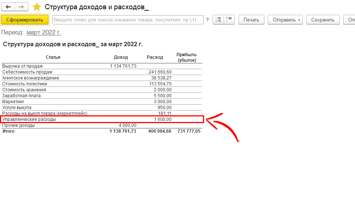Screen dimensions: 355x207
Task: Click the Сохранить button
Action: coord(323,20)
